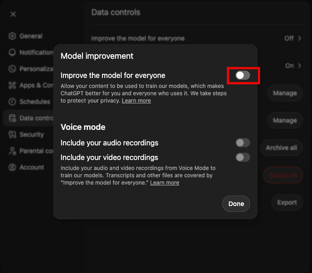Toggle Improve the model for everyone switch
Screen dimensions: 312x273
(x=243, y=75)
